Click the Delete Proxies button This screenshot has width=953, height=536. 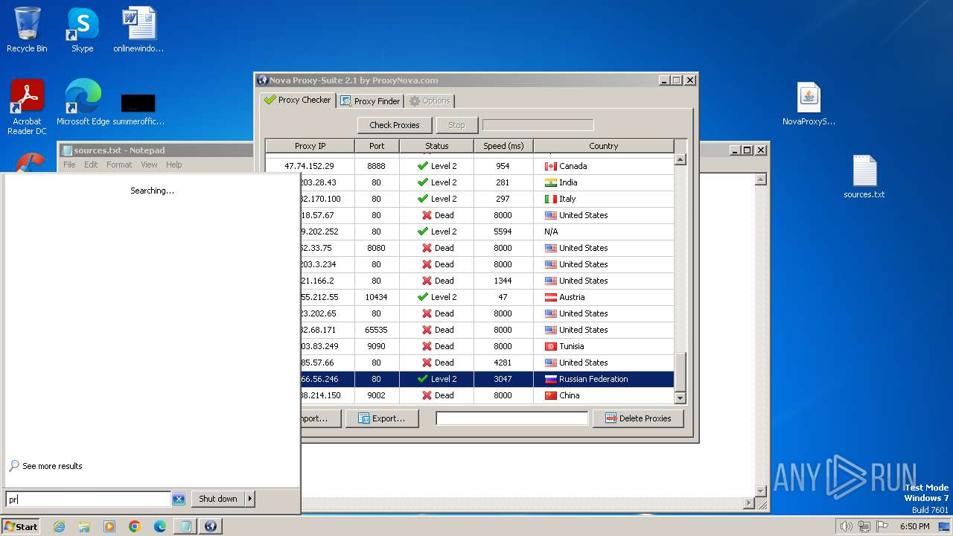[x=638, y=418]
